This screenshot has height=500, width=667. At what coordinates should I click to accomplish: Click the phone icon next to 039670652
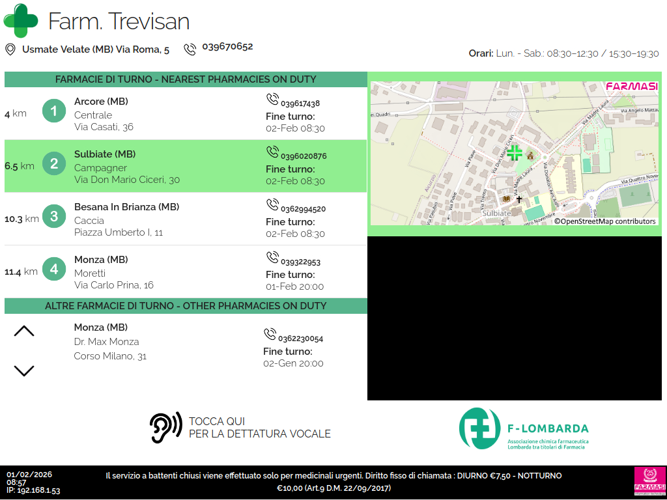click(190, 49)
